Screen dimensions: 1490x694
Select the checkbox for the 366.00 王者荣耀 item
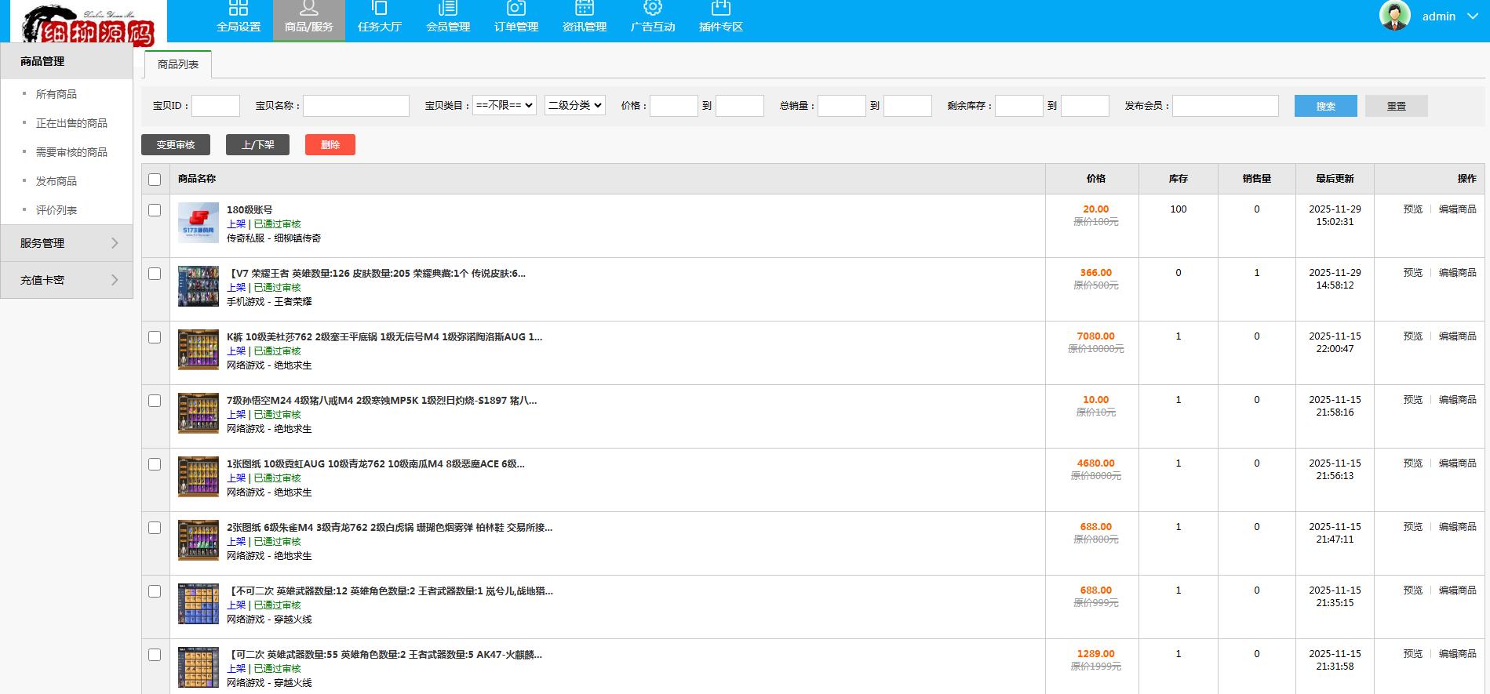click(155, 274)
